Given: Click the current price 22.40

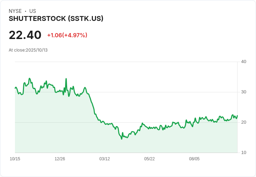Looking at the screenshot, I should point(25,35).
